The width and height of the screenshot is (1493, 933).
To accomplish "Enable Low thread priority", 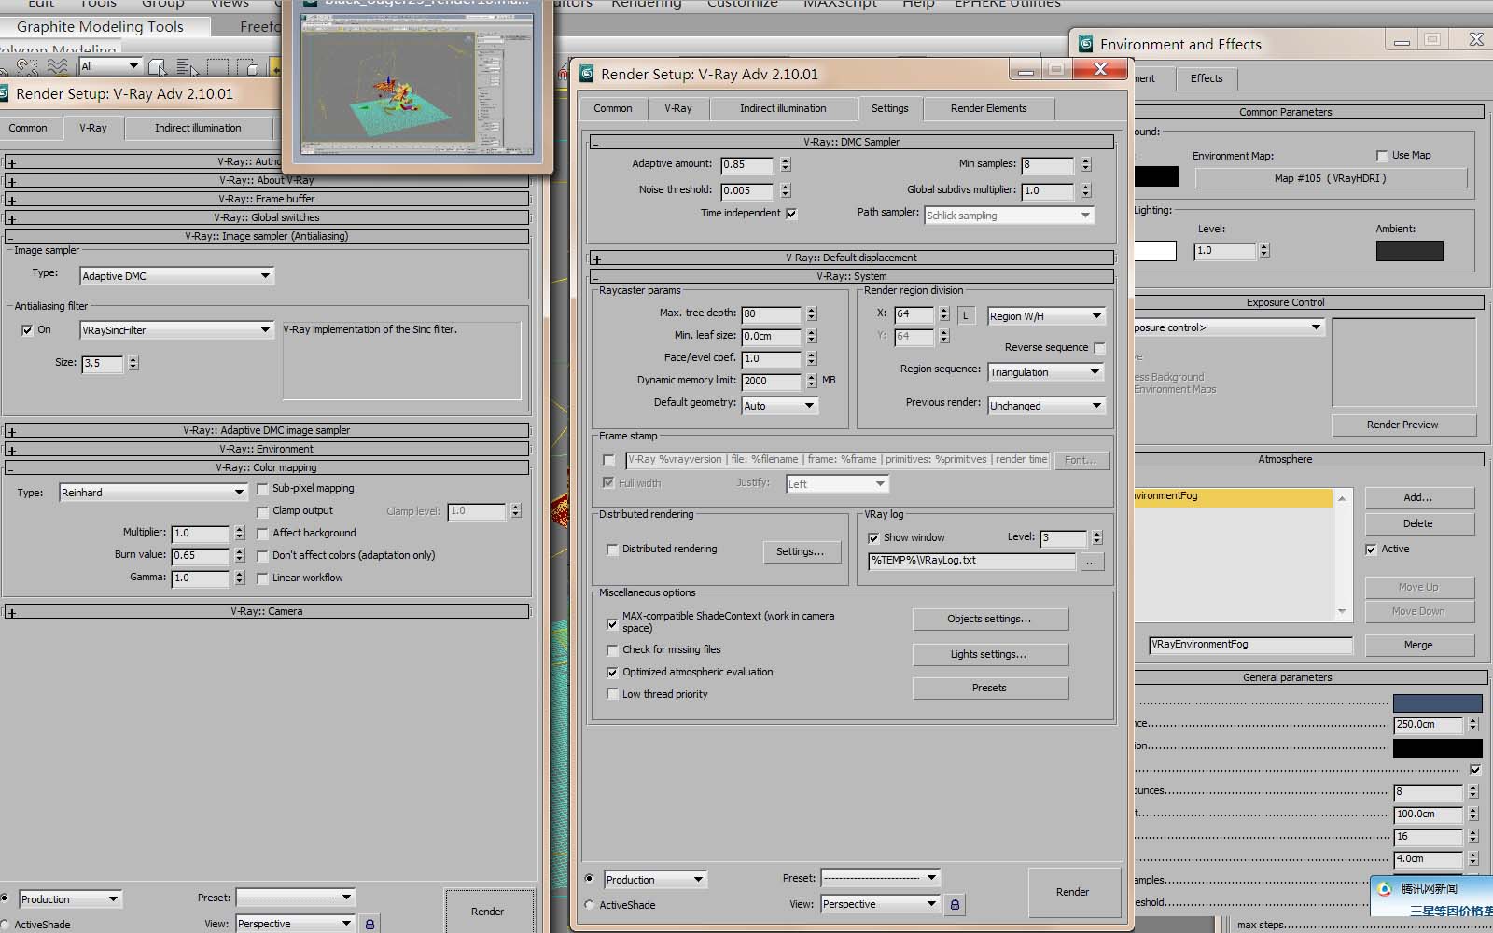I will point(612,695).
